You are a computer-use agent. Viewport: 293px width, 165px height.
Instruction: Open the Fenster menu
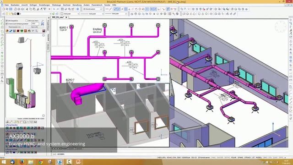[107, 5]
